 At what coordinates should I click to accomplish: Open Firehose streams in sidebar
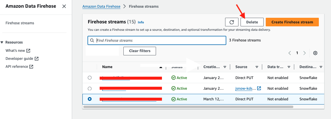click(20, 23)
